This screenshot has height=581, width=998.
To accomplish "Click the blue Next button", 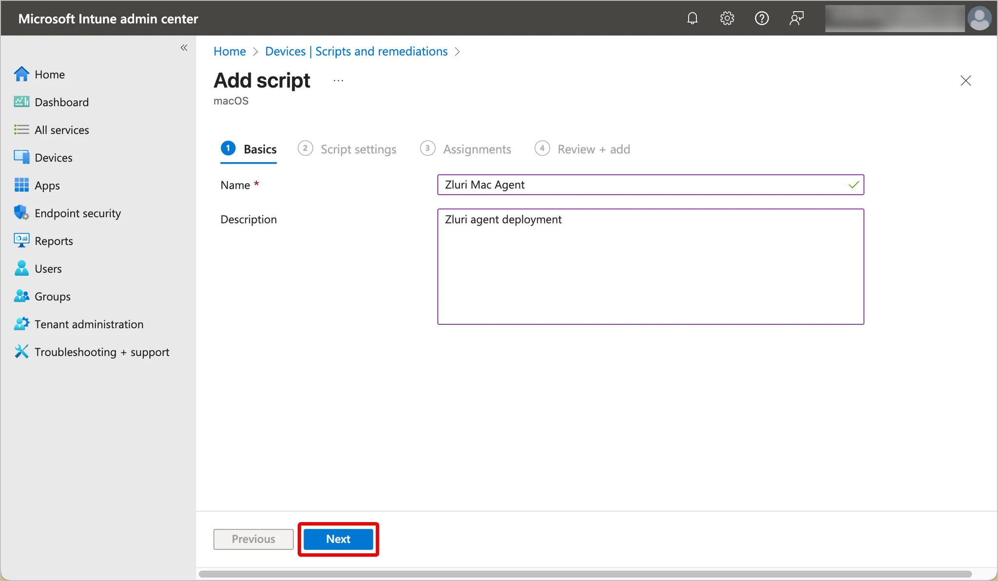I will [x=338, y=539].
